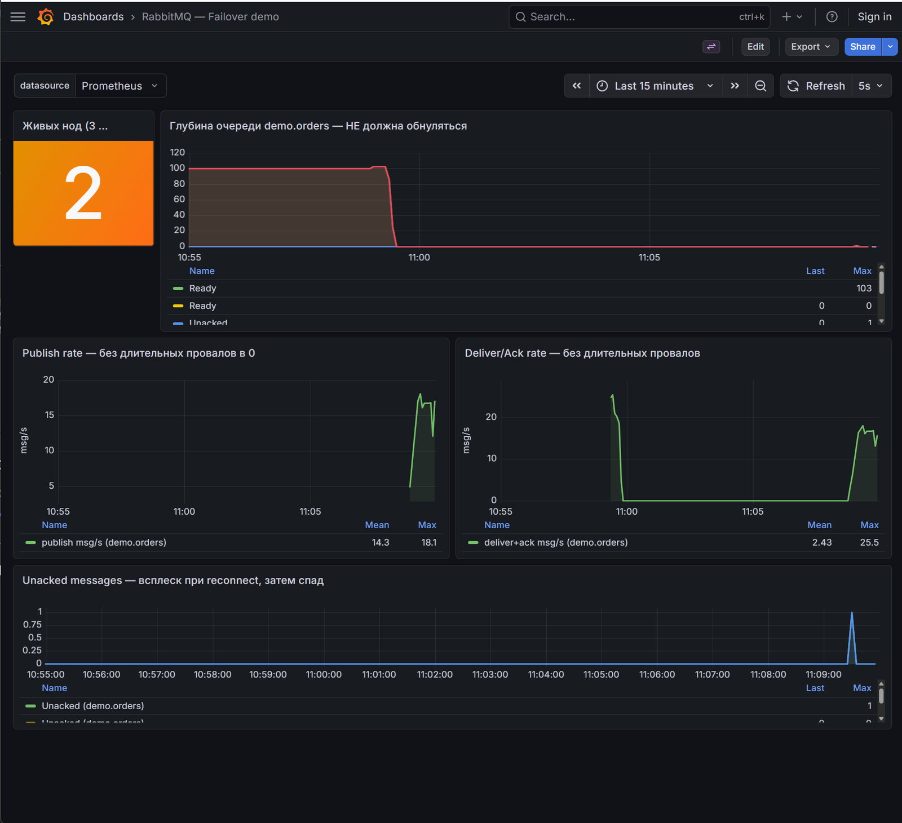The image size is (902, 823).
Task: Focus the Search field
Action: (639, 17)
